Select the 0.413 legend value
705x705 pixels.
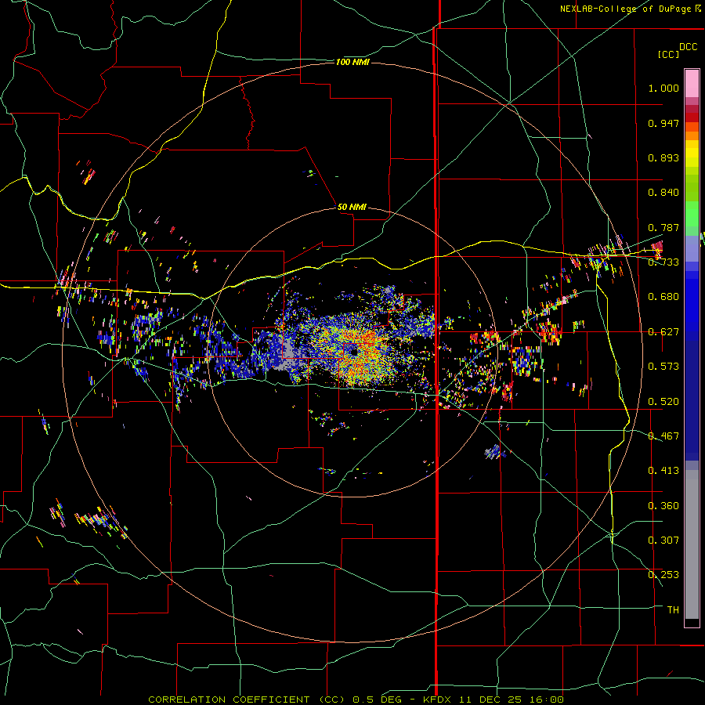pyautogui.click(x=663, y=471)
